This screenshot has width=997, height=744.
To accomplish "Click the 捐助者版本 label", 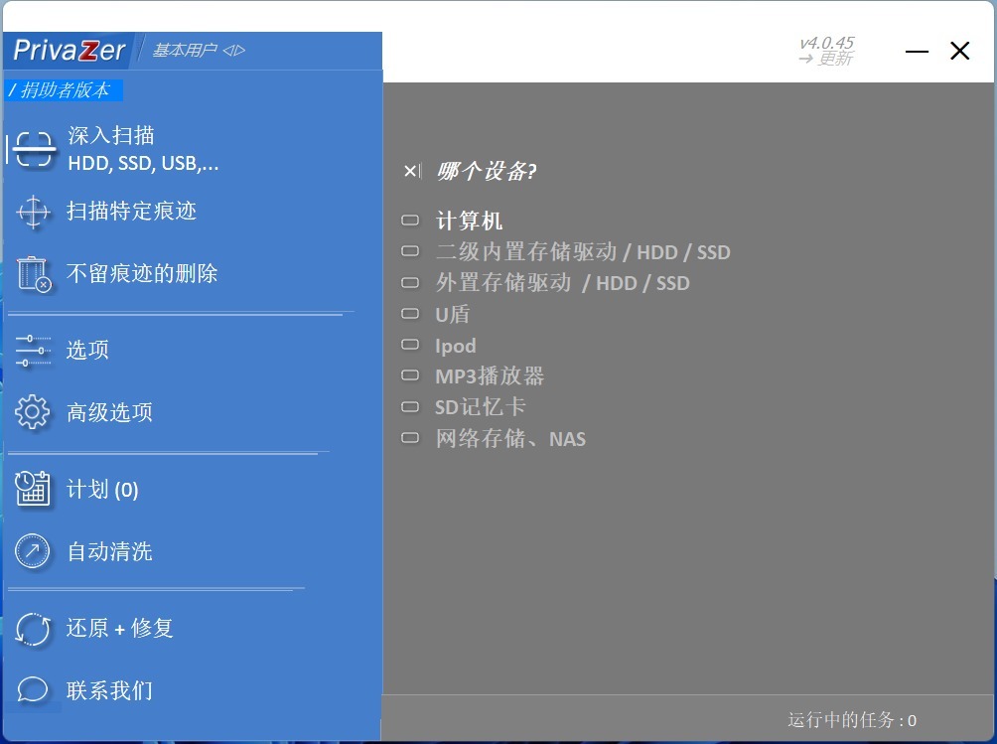I will point(64,90).
